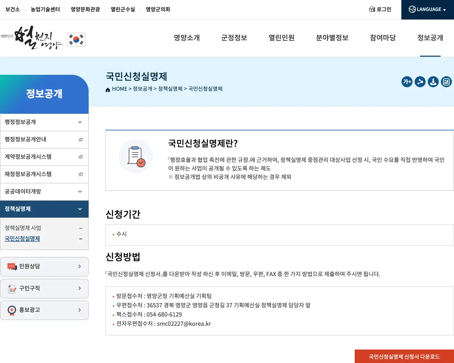
Task: Click the 방문접수처 line text
Action: (x=164, y=296)
